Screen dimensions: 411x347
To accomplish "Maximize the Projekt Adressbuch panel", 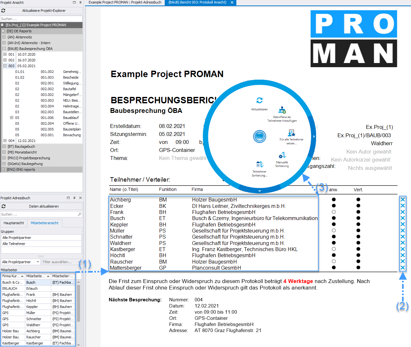I will click(68, 198).
